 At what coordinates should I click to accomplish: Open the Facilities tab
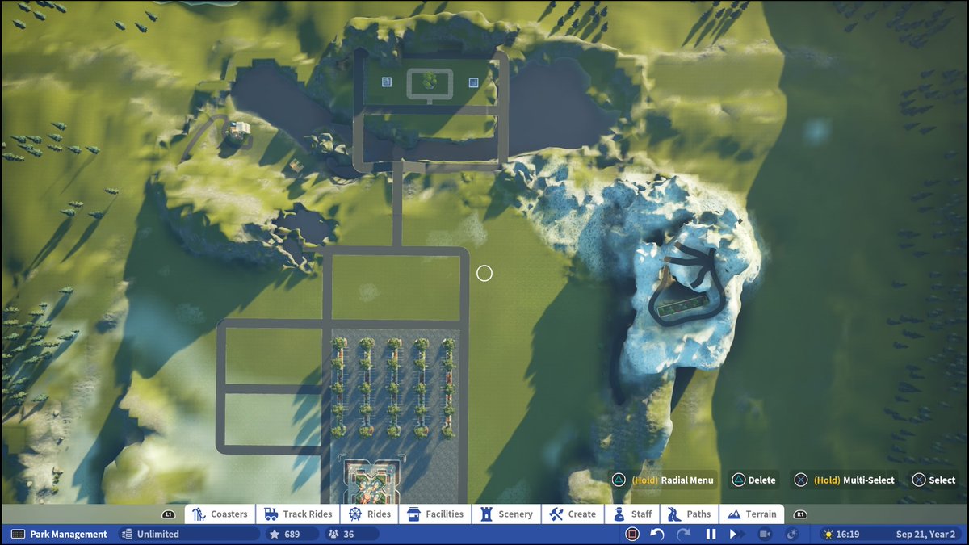tap(436, 514)
